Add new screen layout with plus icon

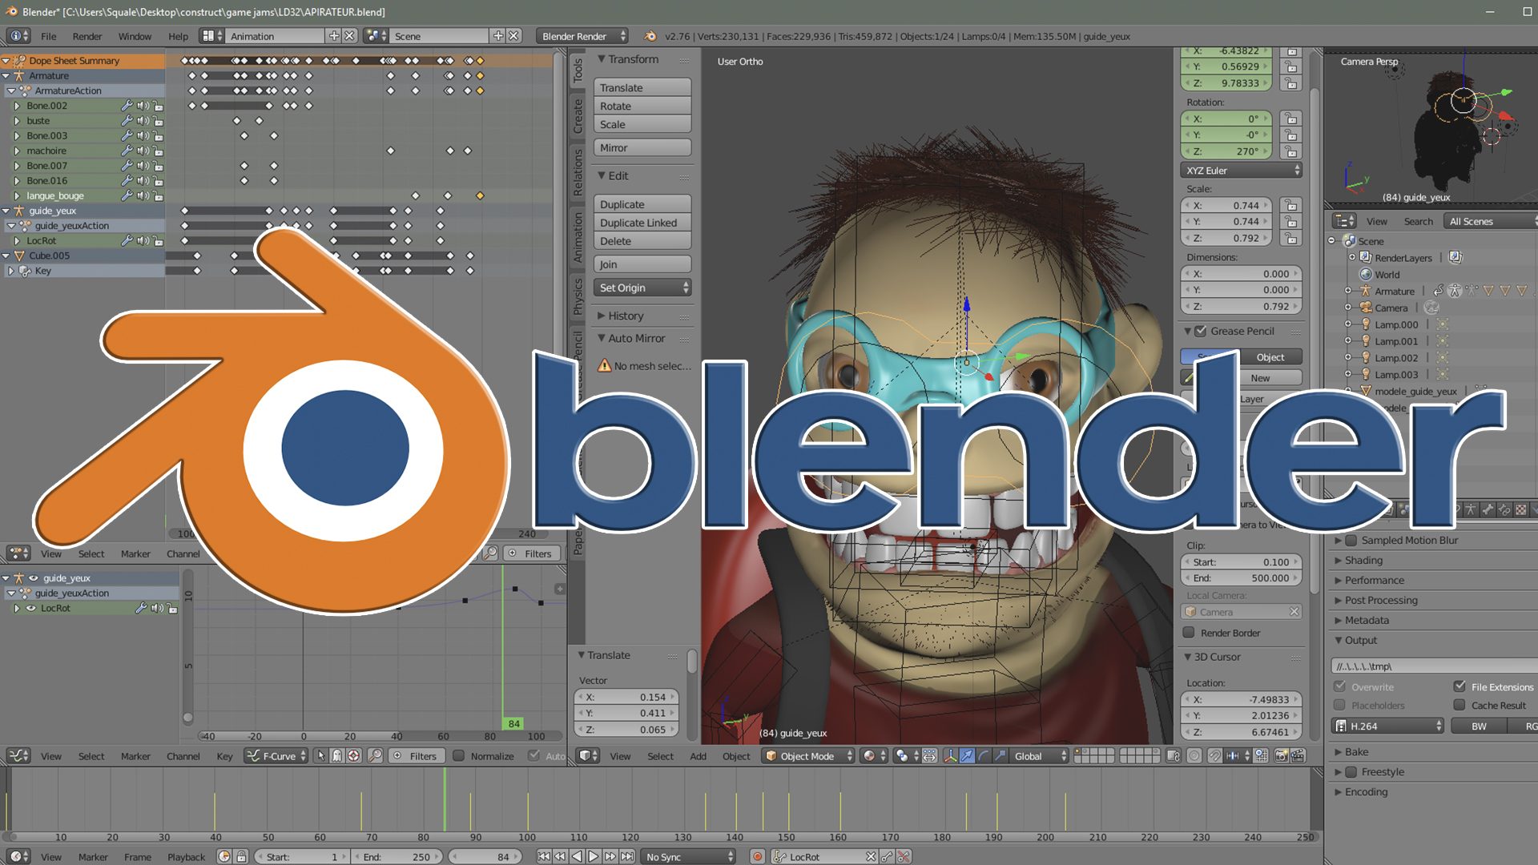coord(334,36)
